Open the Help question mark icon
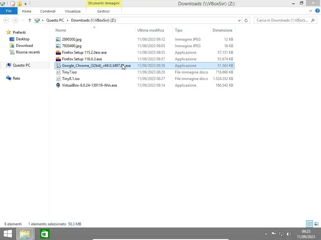Screen dimensions: 321x240 coord(317,11)
